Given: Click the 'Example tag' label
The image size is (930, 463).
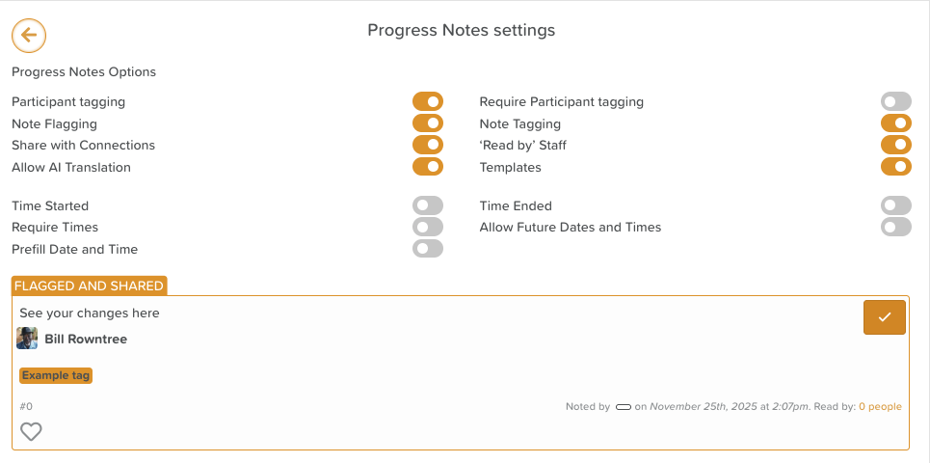Looking at the screenshot, I should (56, 375).
